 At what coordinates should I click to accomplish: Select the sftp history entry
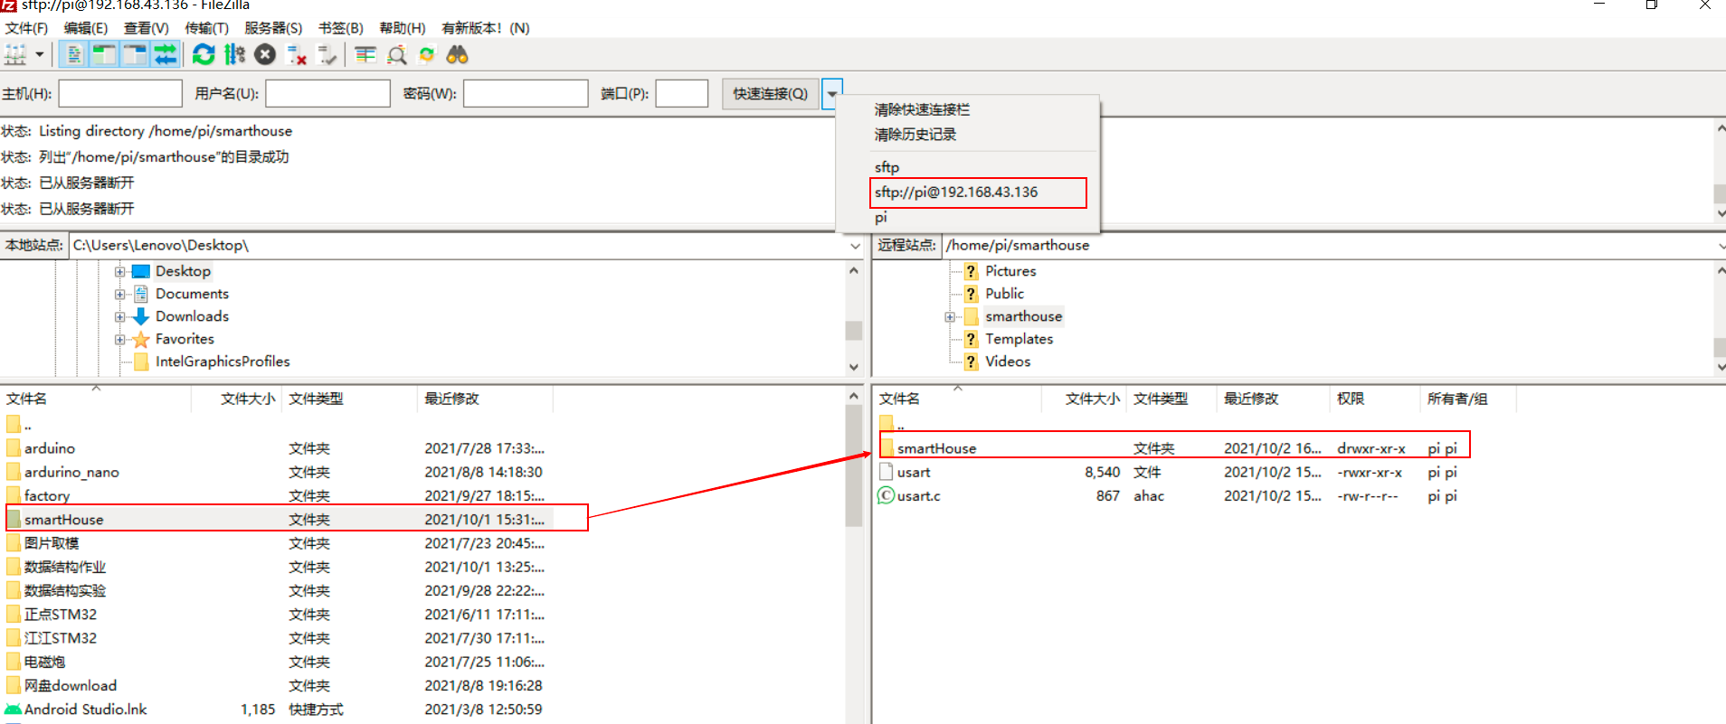(887, 167)
